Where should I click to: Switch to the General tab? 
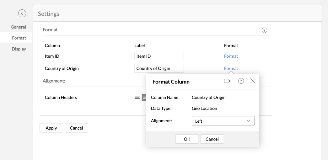[x=18, y=27]
